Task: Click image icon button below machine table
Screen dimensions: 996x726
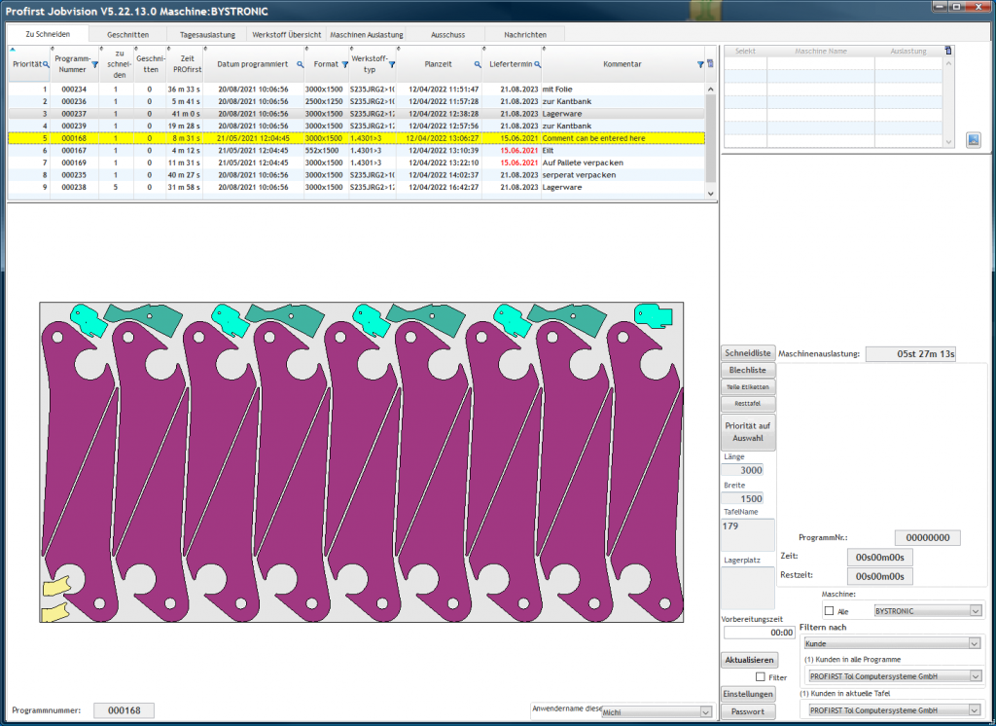Action: pos(973,140)
